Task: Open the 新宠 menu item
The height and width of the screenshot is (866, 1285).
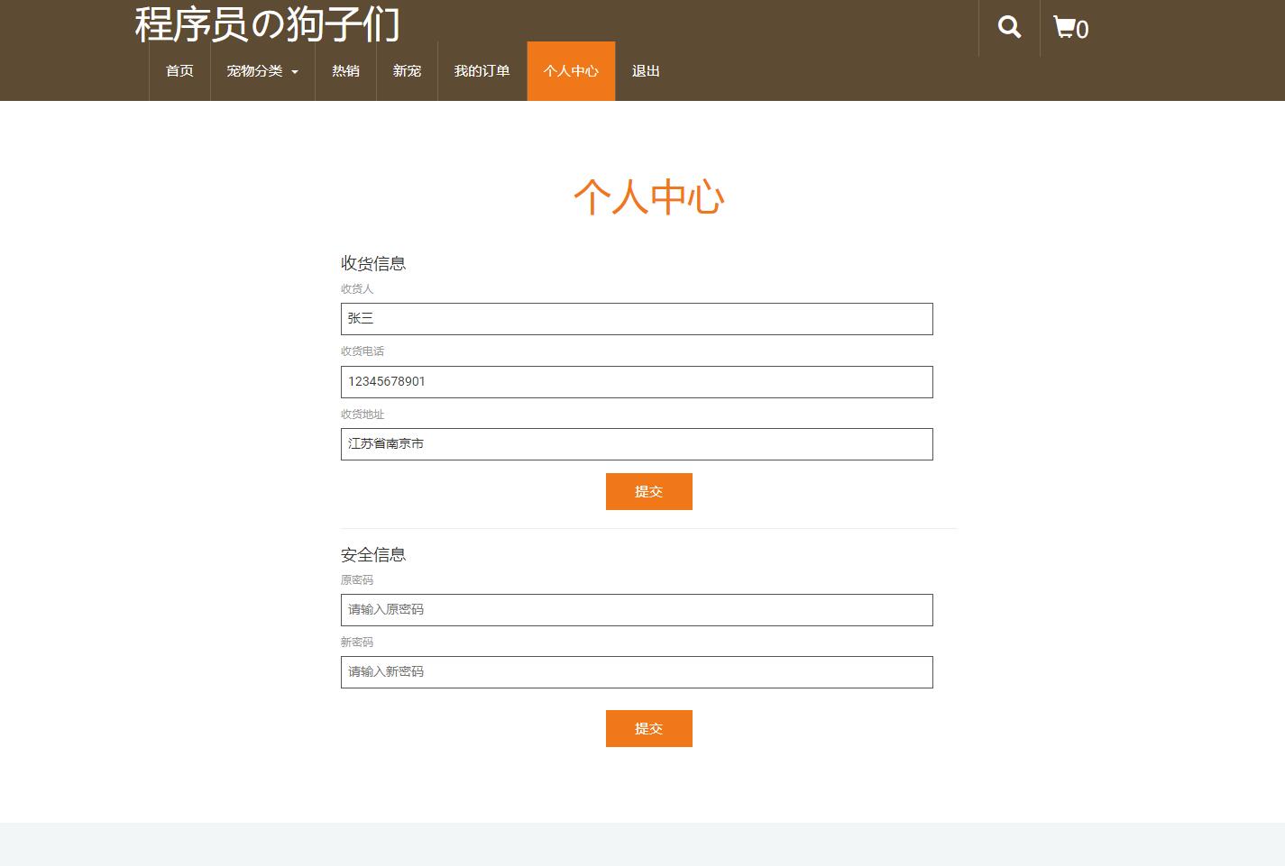Action: tap(406, 71)
